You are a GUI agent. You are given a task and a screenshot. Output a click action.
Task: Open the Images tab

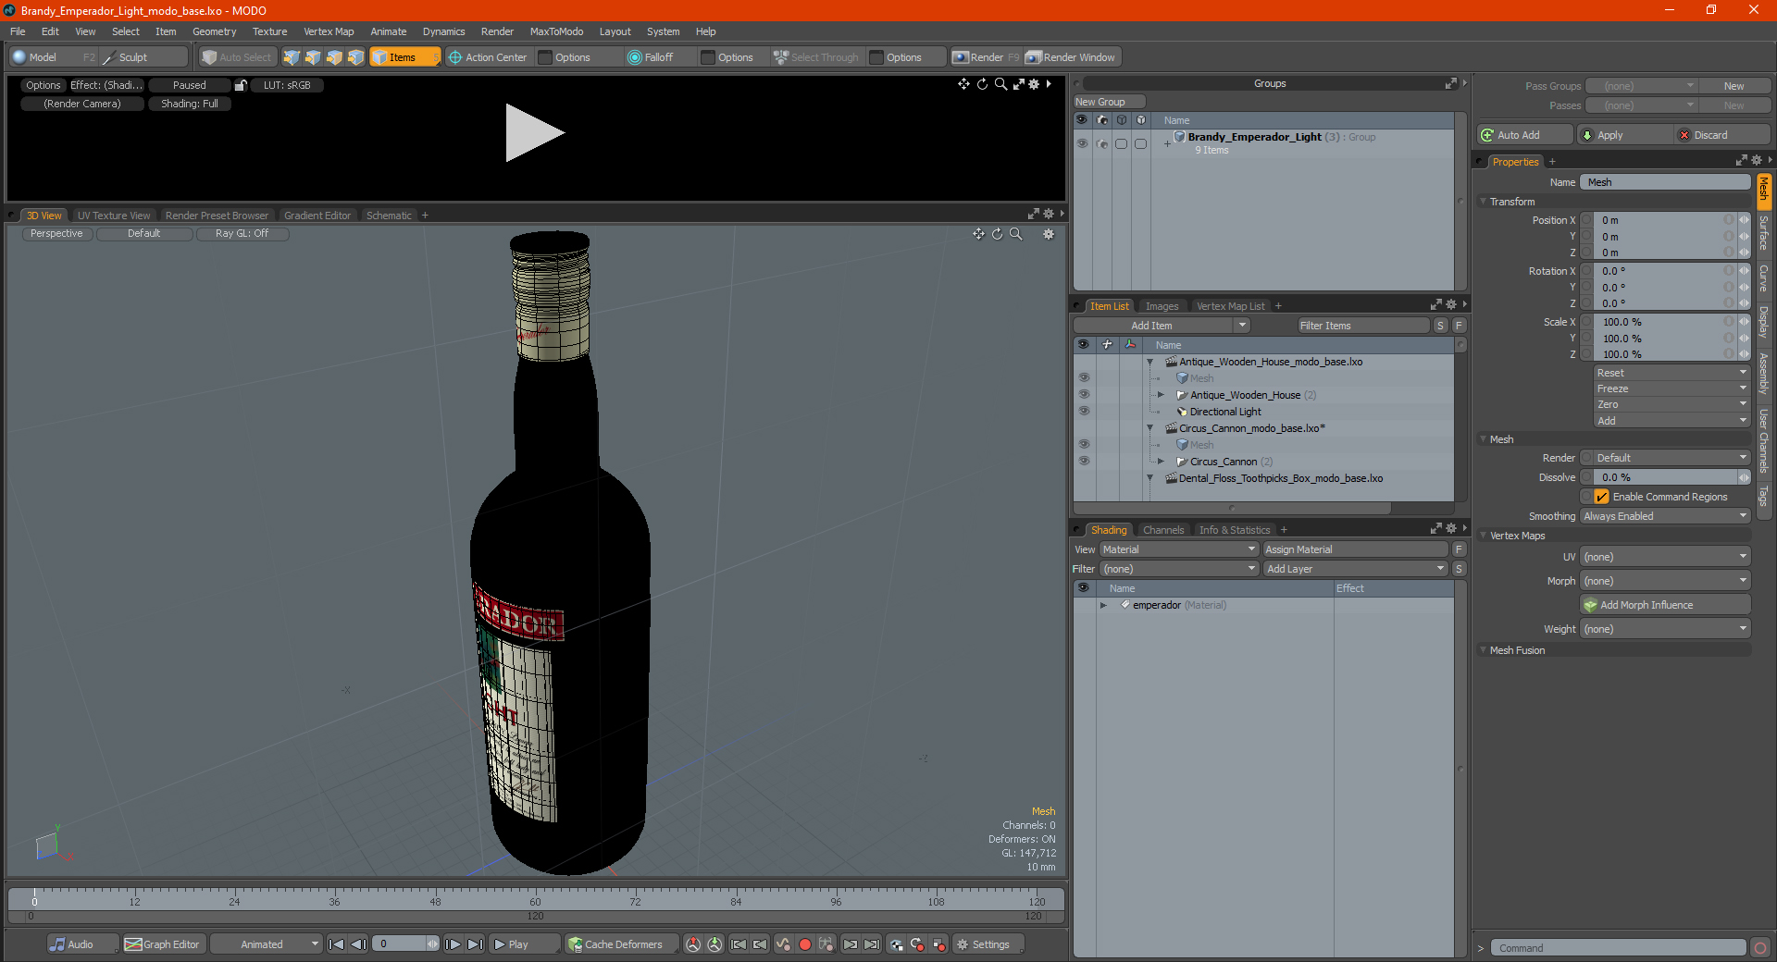click(x=1162, y=306)
